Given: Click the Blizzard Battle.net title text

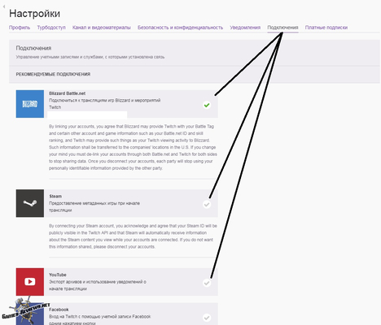Looking at the screenshot, I should (68, 93).
